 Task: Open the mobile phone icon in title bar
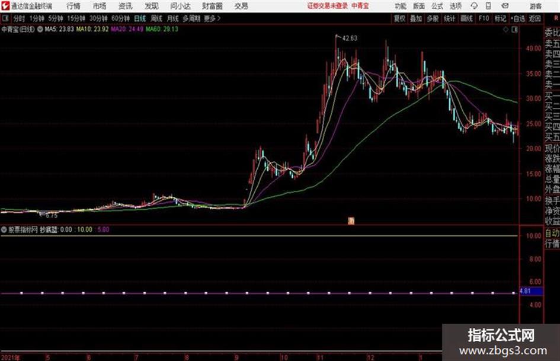pyautogui.click(x=488, y=6)
